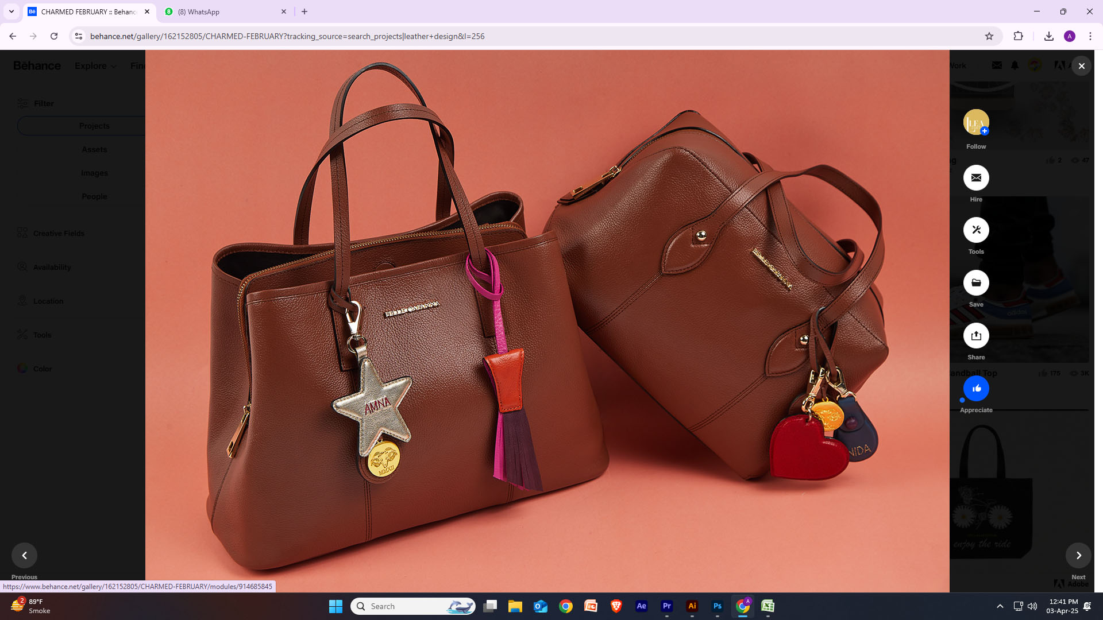The width and height of the screenshot is (1103, 620).
Task: Open a new browser tab
Action: [304, 11]
